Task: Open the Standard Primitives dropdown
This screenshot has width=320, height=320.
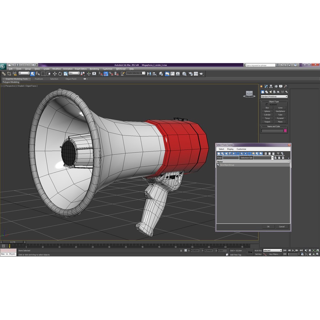Action: 274,97
